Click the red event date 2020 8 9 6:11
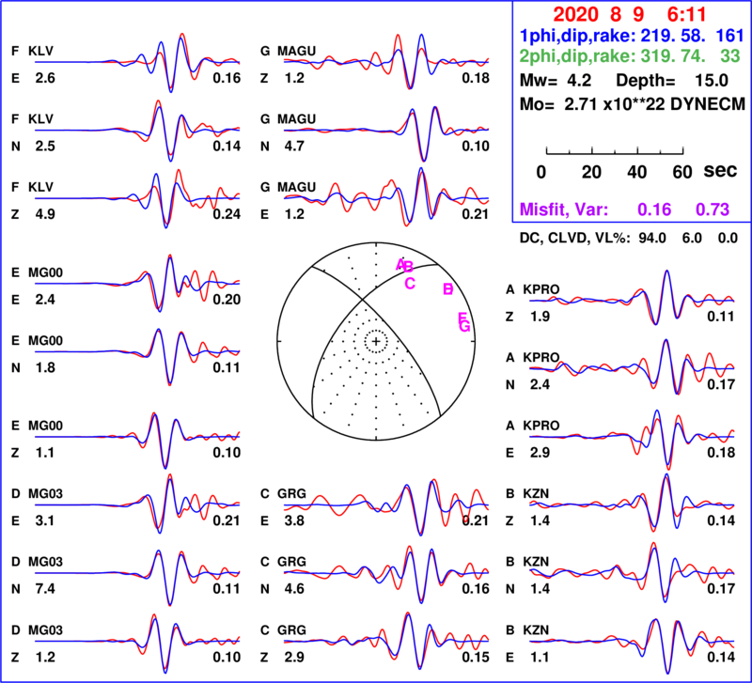This screenshot has height=683, width=752. tap(630, 15)
